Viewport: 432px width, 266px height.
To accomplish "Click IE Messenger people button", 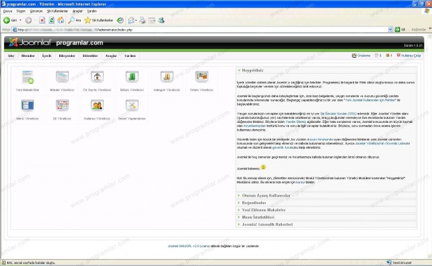I will [x=162, y=20].
